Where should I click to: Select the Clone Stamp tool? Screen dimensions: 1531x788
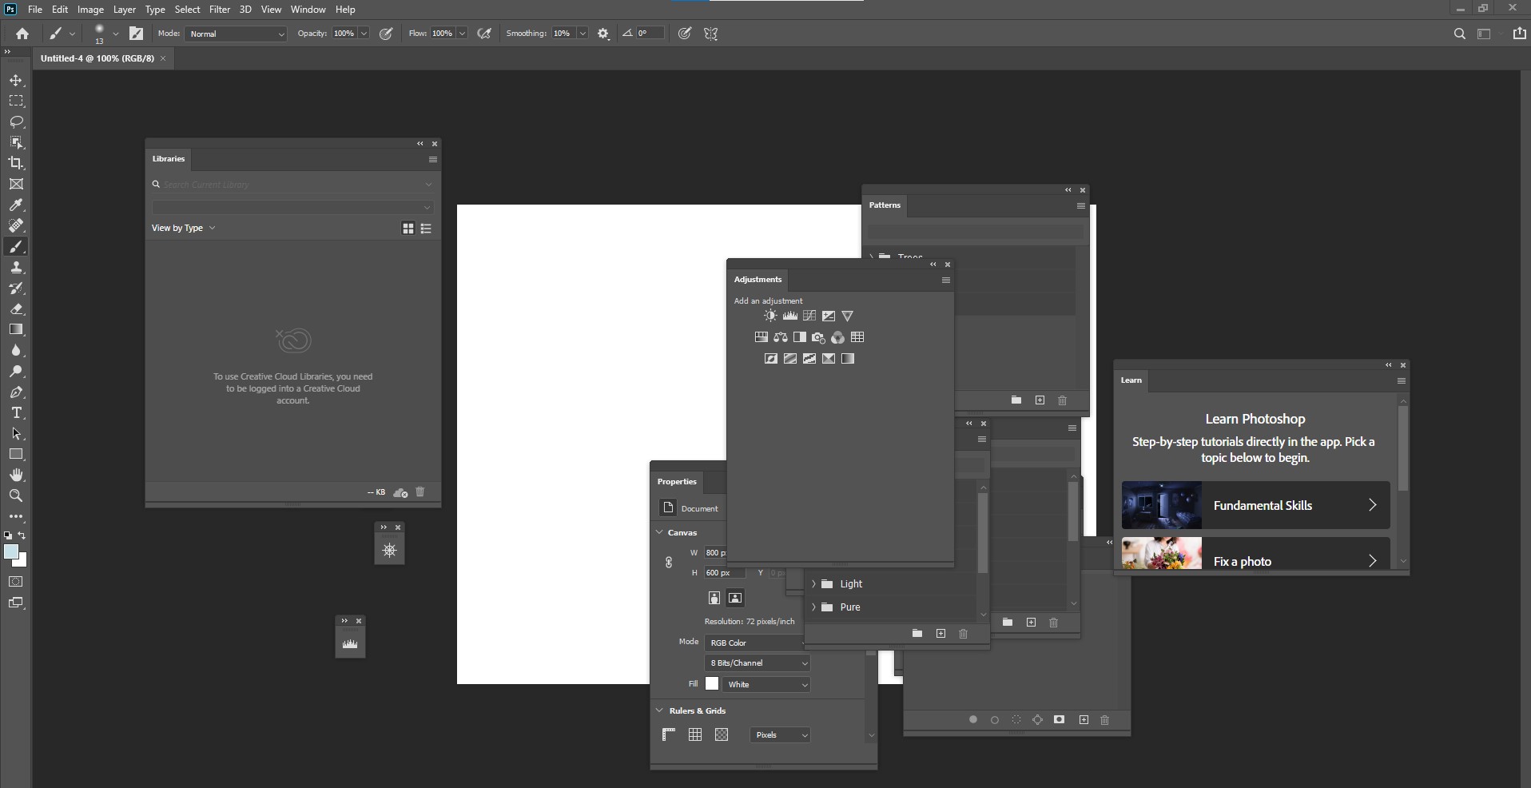[16, 268]
